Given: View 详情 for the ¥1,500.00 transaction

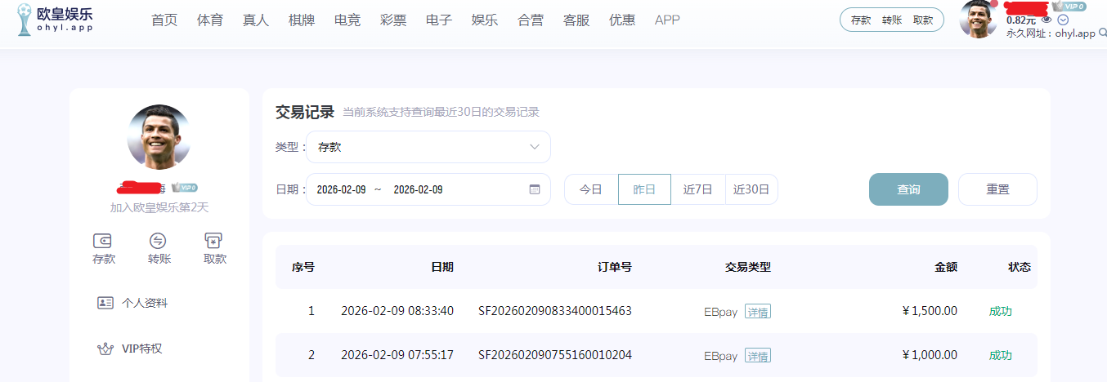Looking at the screenshot, I should point(757,312).
